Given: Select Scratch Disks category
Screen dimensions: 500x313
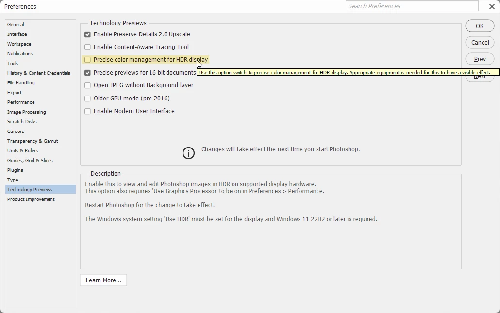Looking at the screenshot, I should [x=40, y=121].
